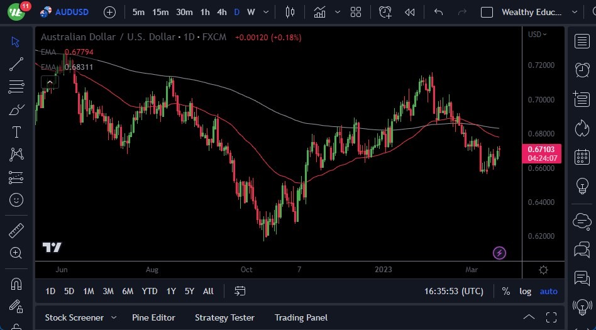Click the pink current price label 0.67103
Image resolution: width=596 pixels, height=330 pixels.
click(541, 150)
